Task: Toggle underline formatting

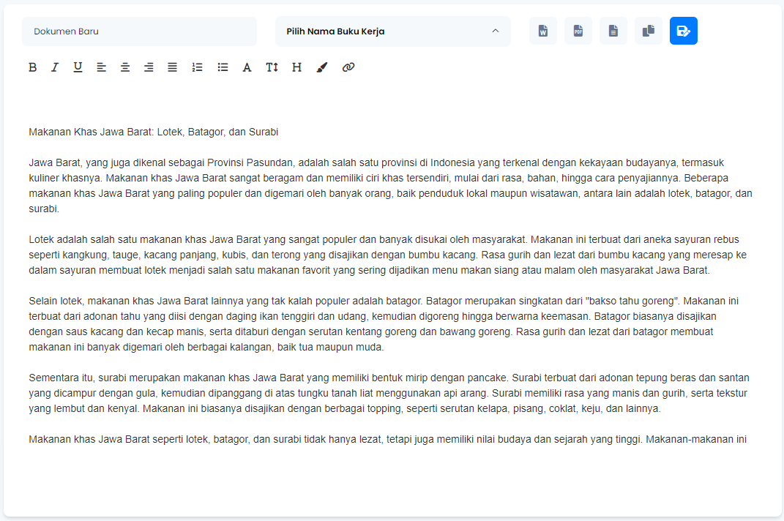Action: tap(78, 67)
